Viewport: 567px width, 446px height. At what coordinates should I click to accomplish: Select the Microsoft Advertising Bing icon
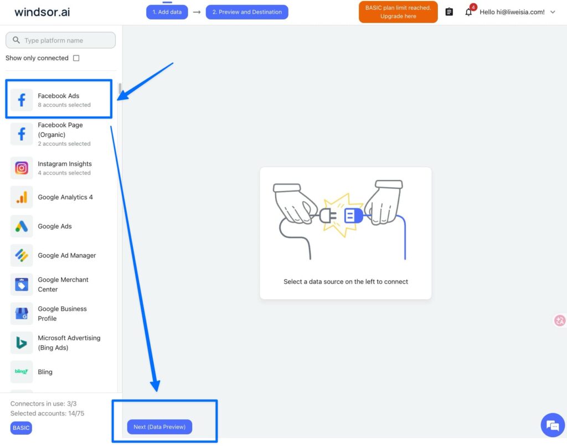click(x=22, y=343)
